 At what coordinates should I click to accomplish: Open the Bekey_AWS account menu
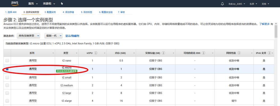237,4
